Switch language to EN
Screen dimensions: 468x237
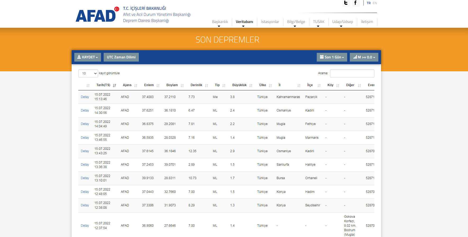(x=375, y=3)
